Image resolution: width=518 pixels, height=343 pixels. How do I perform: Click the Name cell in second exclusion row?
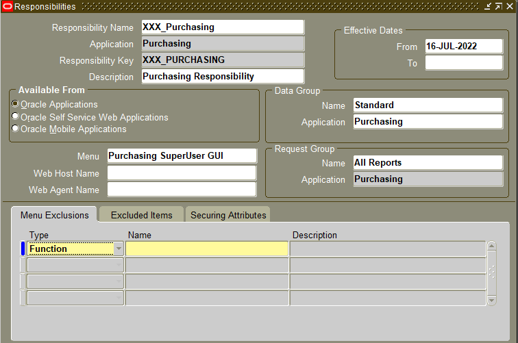click(x=207, y=265)
